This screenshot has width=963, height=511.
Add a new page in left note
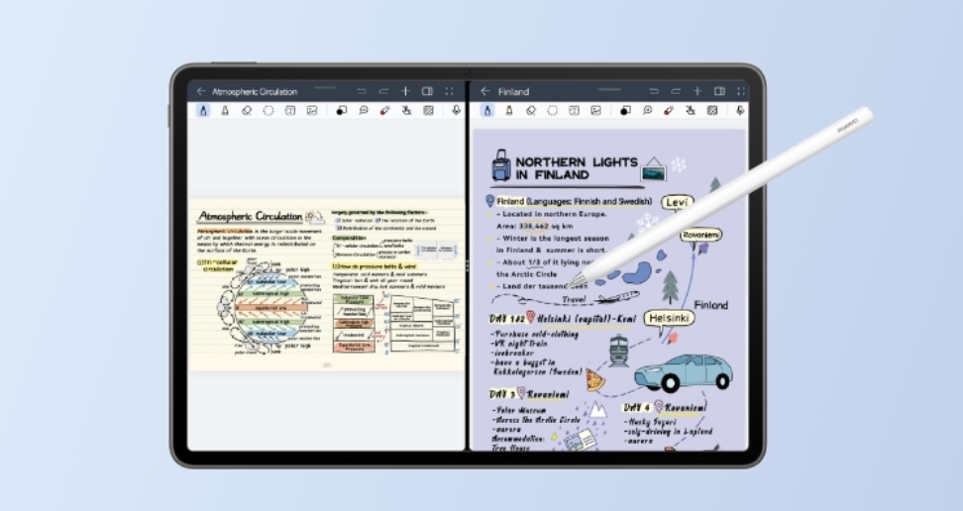click(405, 91)
